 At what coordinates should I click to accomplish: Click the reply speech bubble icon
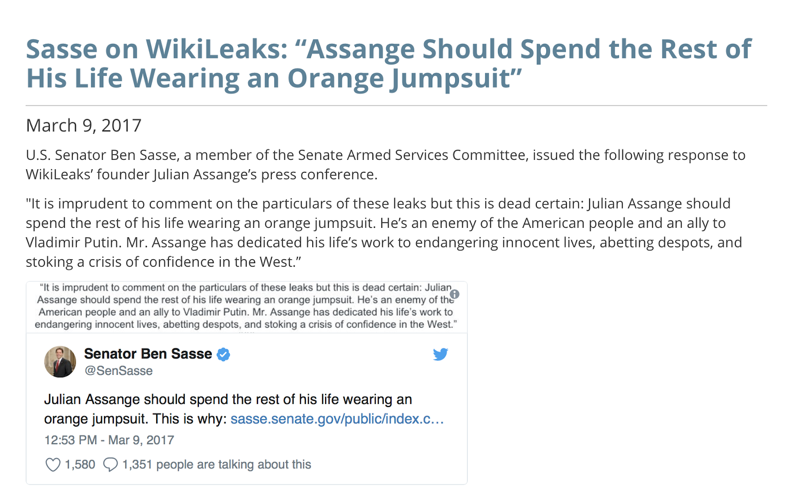(110, 464)
